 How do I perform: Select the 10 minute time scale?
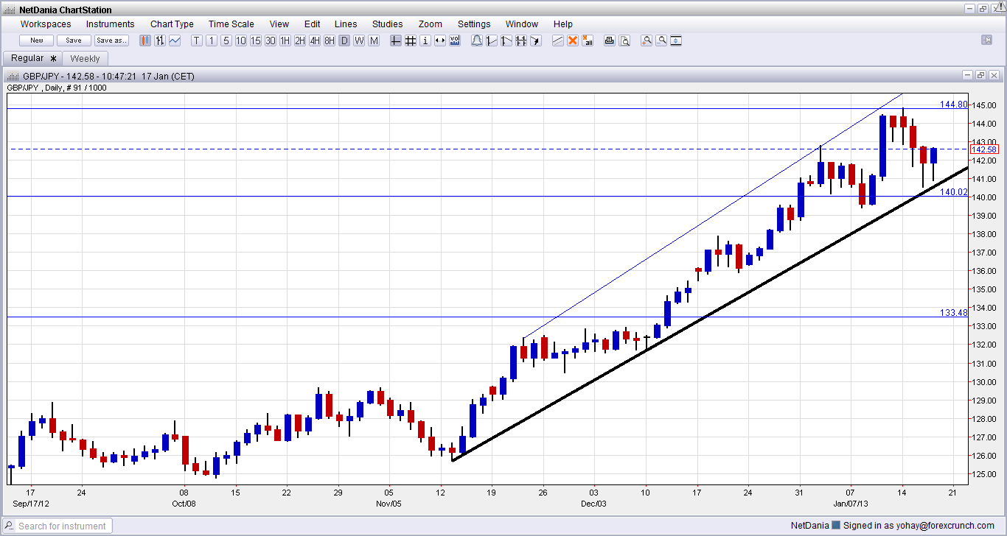coord(241,40)
